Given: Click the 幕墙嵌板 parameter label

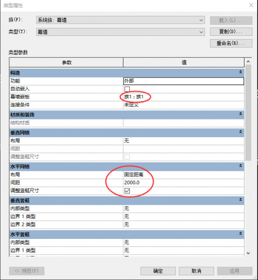Looking at the screenshot, I should coord(20,97).
